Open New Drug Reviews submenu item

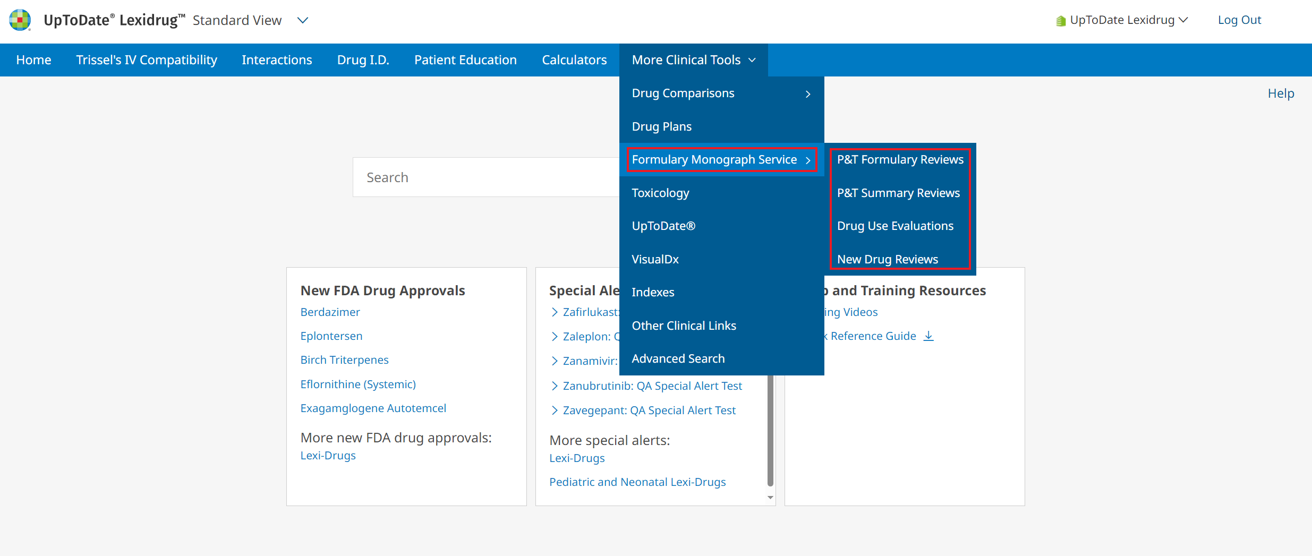887,259
